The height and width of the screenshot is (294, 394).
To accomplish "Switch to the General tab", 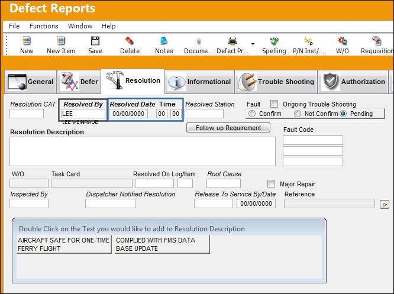I will [x=30, y=82].
